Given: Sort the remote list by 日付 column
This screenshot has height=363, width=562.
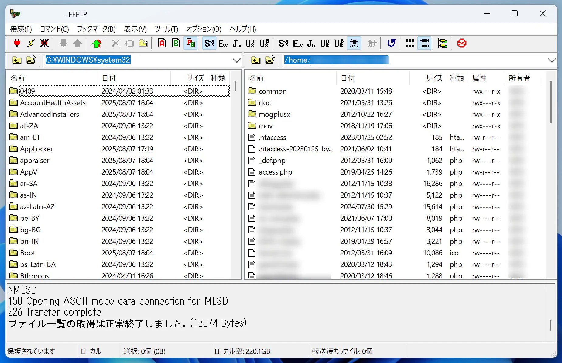Looking at the screenshot, I should [x=373, y=78].
